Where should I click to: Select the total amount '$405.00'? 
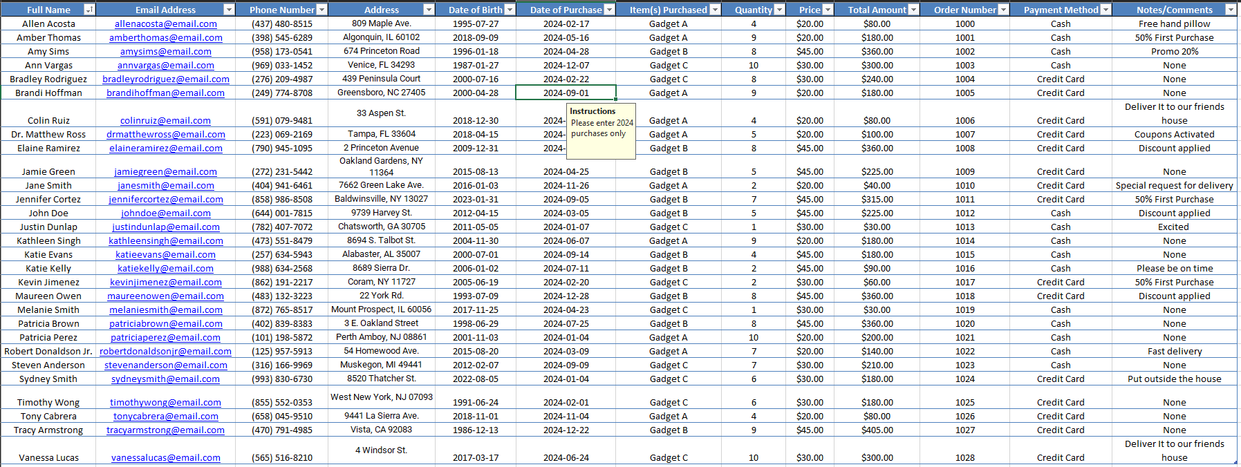tap(877, 430)
